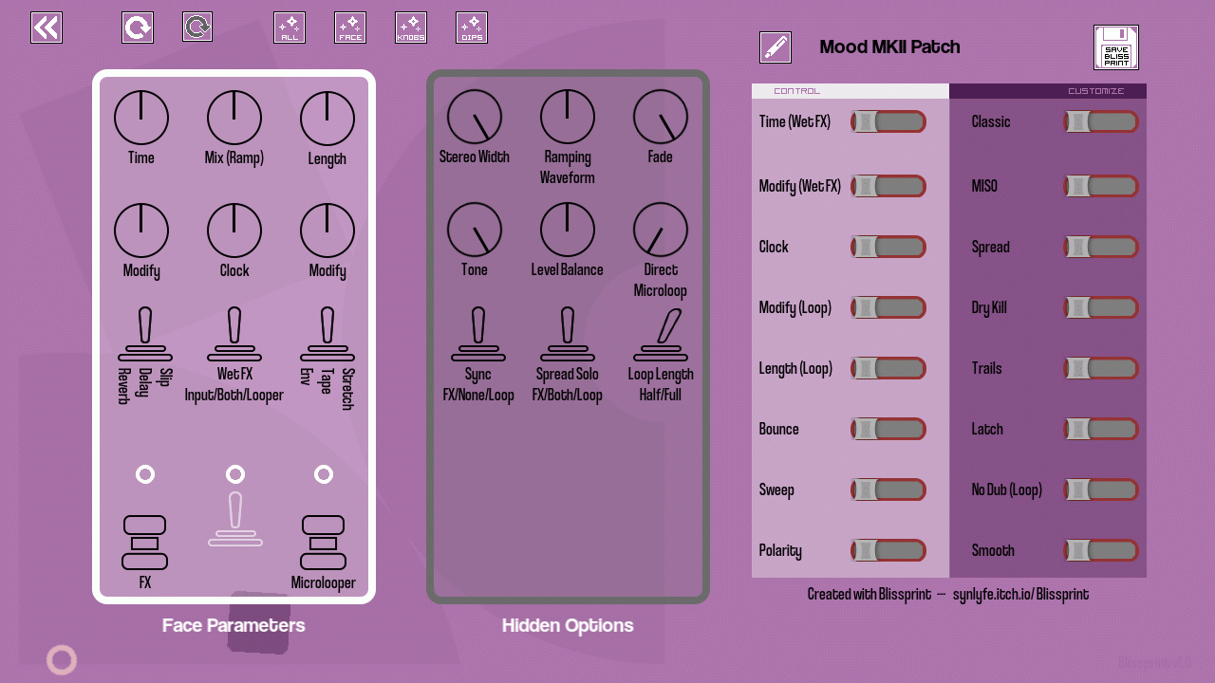
Task: Click the pencil edit-name icon
Action: [x=776, y=47]
